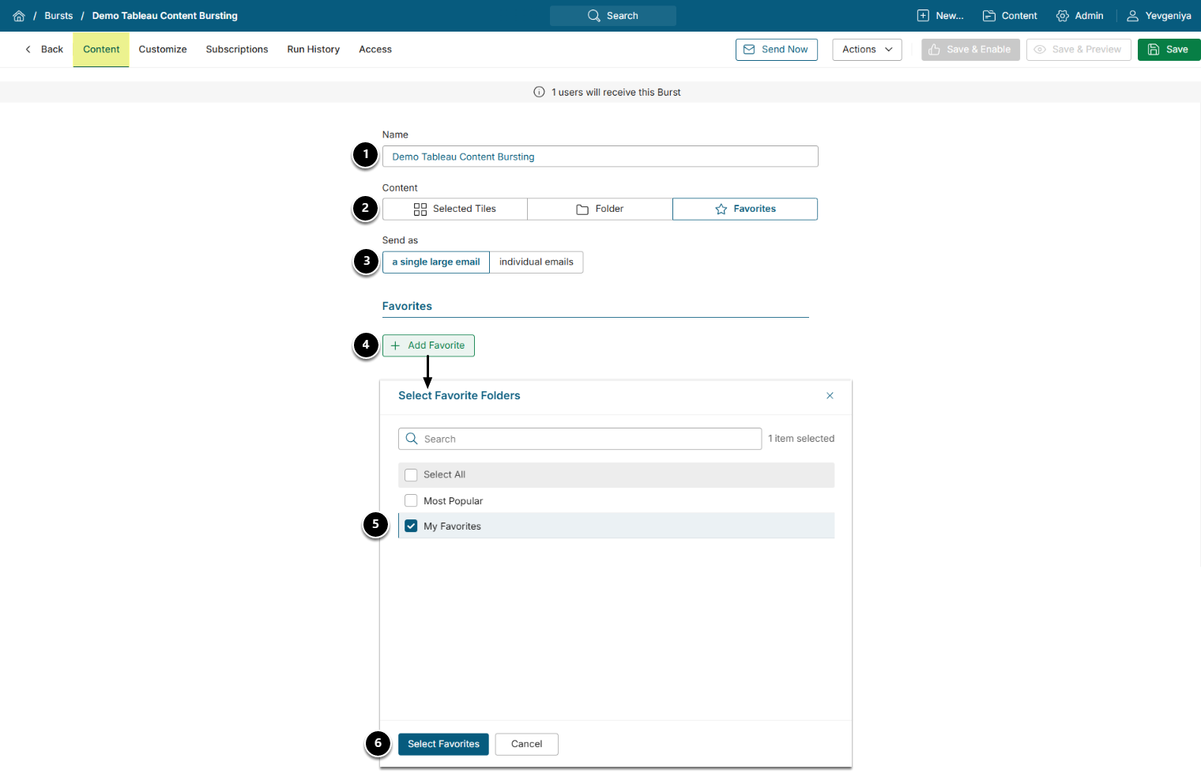Click the back chevron arrow icon

tap(28, 49)
